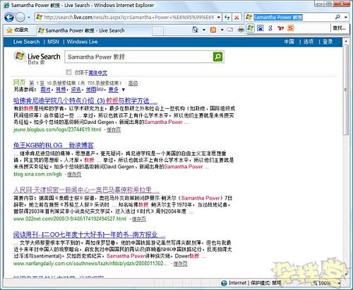Click the Print toolbar icon

point(241,30)
